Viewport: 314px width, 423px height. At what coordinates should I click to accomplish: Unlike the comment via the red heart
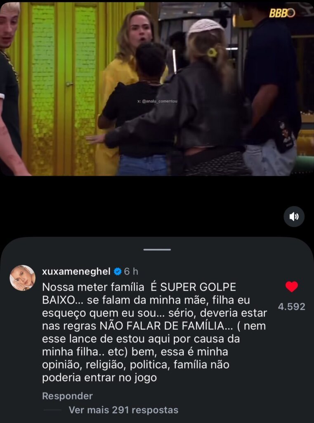pyautogui.click(x=292, y=287)
